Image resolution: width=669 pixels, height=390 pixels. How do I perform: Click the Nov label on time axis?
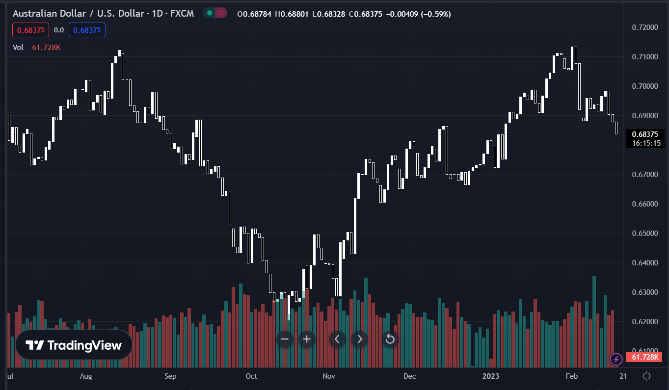pyautogui.click(x=329, y=376)
